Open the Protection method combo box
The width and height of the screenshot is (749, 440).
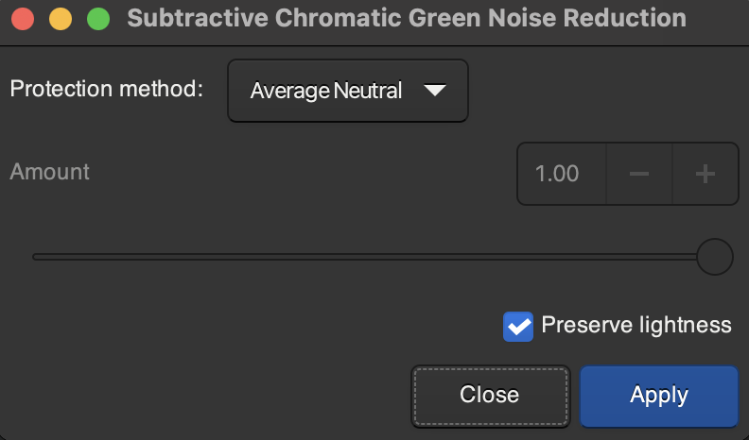click(x=348, y=91)
